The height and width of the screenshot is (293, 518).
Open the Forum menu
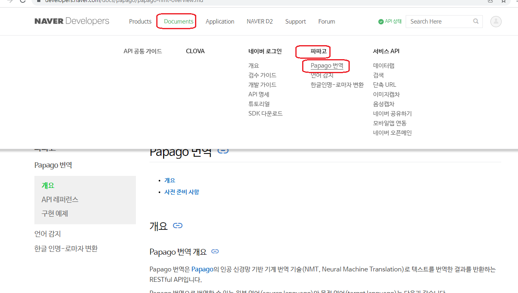327,22
